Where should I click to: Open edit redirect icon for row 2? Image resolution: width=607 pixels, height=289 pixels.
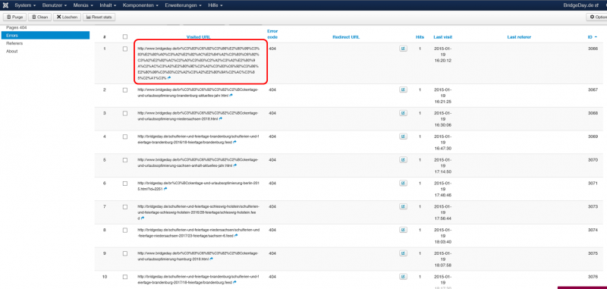[403, 90]
